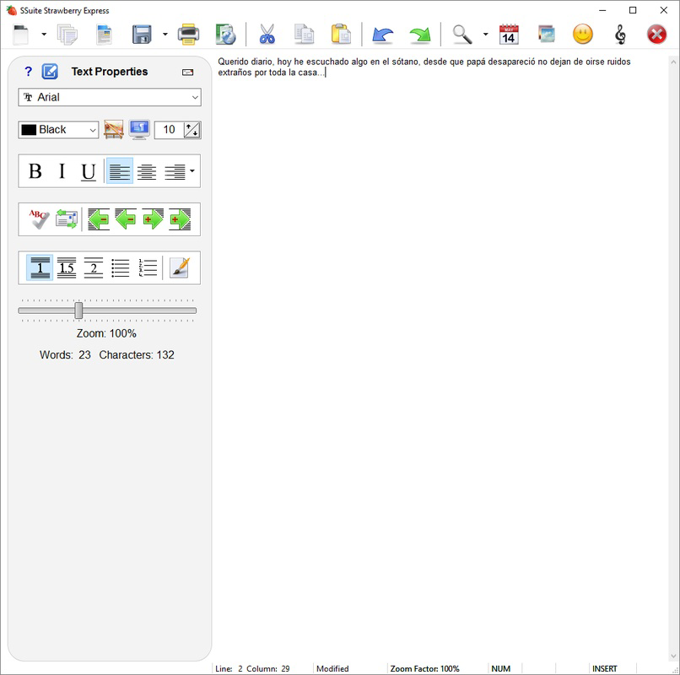Click the INSERT status indicator
The width and height of the screenshot is (680, 675).
pos(605,668)
